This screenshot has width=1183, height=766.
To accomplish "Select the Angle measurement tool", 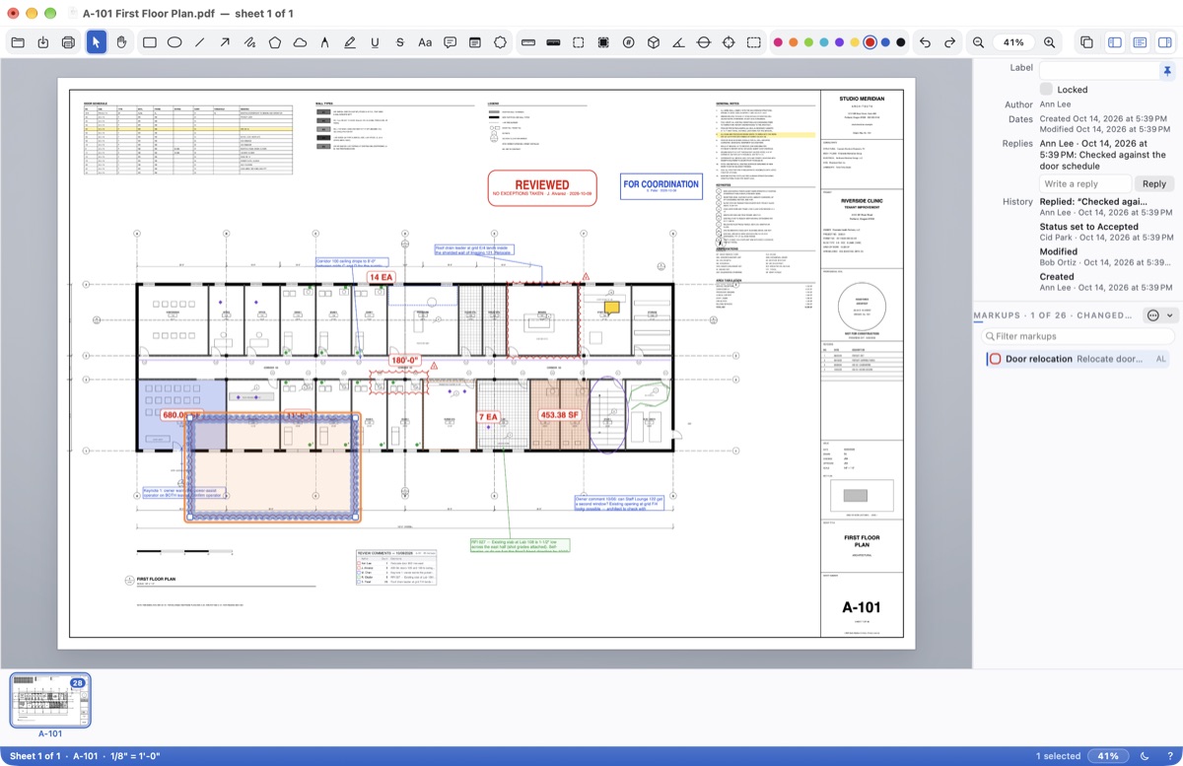I will (678, 42).
